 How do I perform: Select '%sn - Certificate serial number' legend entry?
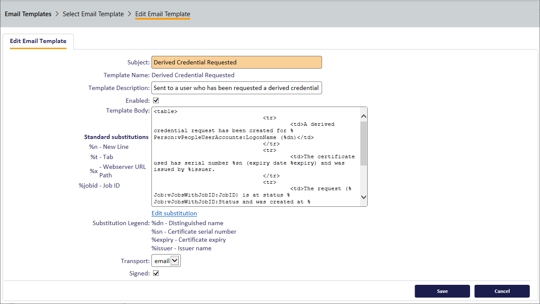(194, 232)
